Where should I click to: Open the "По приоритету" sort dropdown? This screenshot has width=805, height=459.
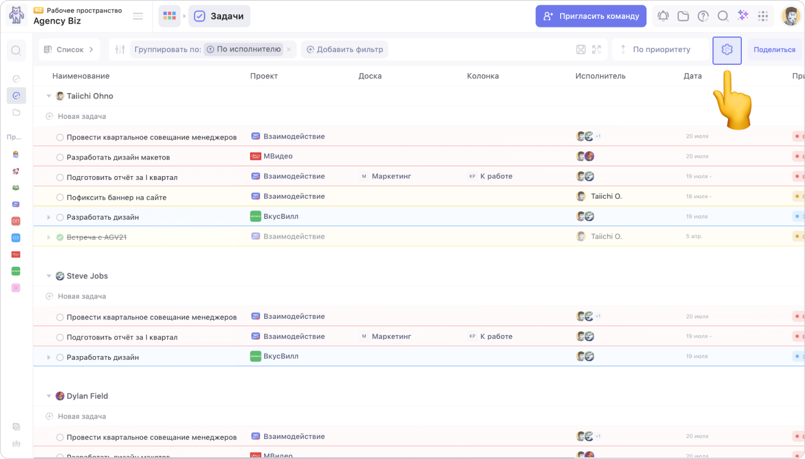pyautogui.click(x=661, y=50)
